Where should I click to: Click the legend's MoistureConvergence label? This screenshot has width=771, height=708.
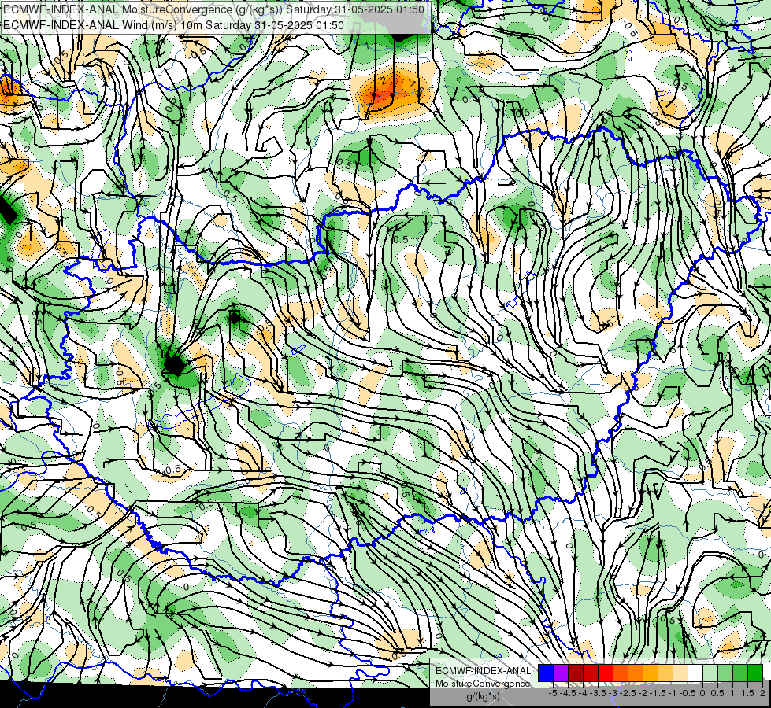point(483,684)
